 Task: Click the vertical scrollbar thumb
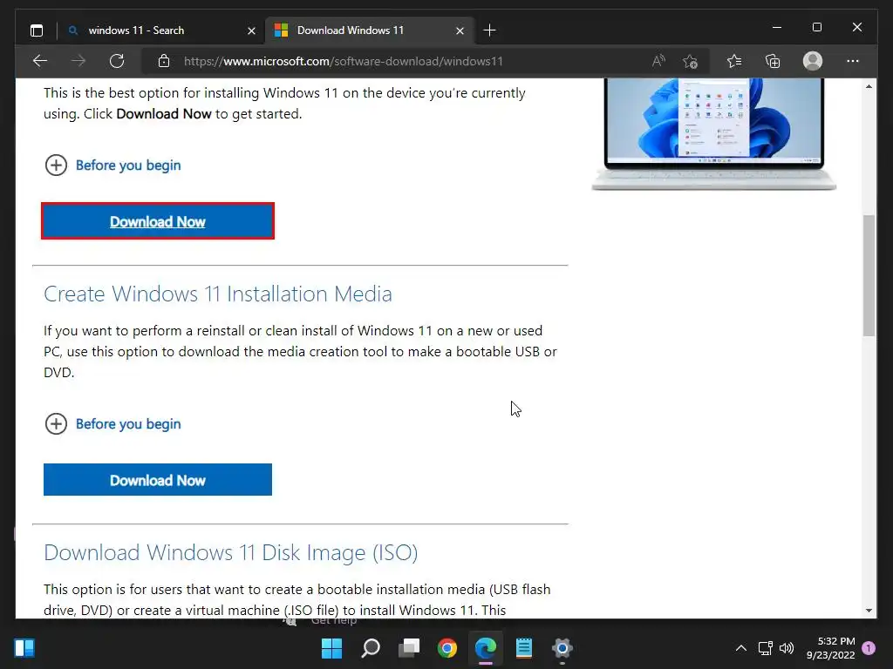click(x=869, y=275)
